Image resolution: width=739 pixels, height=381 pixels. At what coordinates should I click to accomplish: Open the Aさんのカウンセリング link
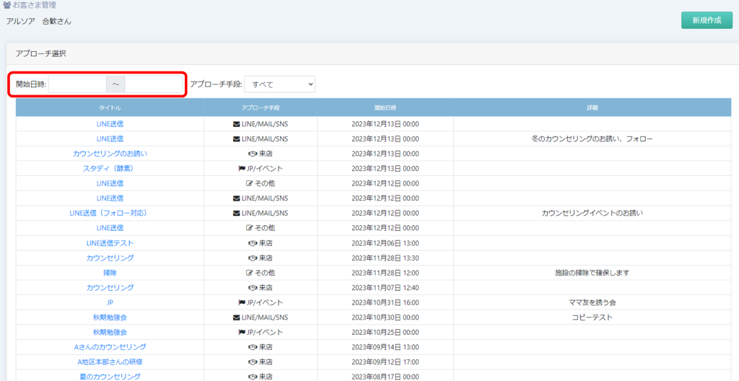(110, 347)
